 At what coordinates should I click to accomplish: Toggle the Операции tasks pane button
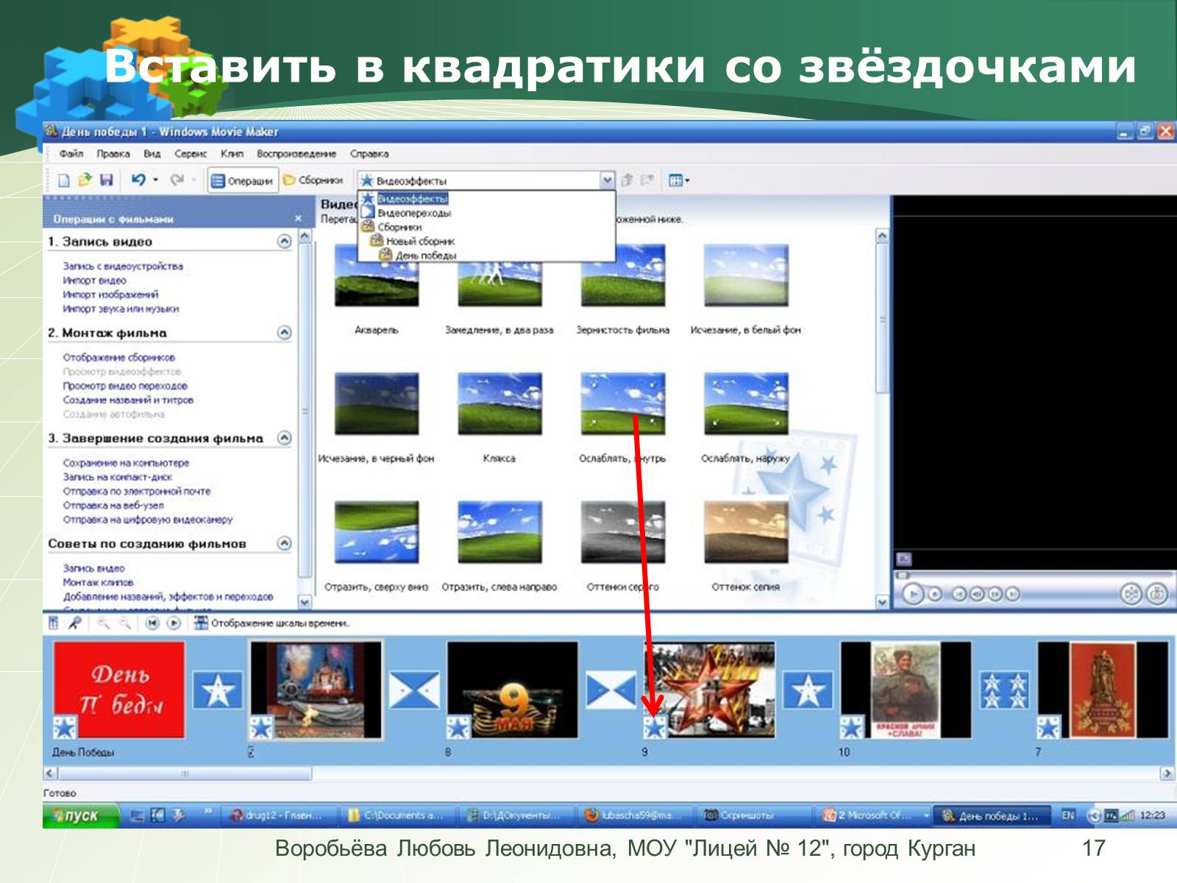[x=243, y=180]
